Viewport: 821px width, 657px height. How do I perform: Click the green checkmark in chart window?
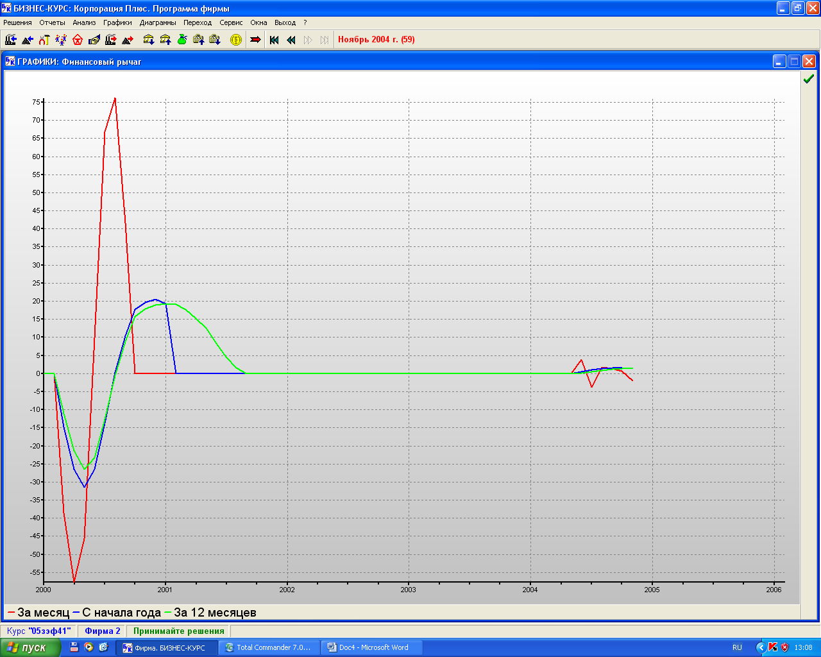click(x=809, y=79)
